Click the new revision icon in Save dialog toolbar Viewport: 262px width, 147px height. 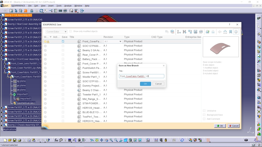coord(179,32)
